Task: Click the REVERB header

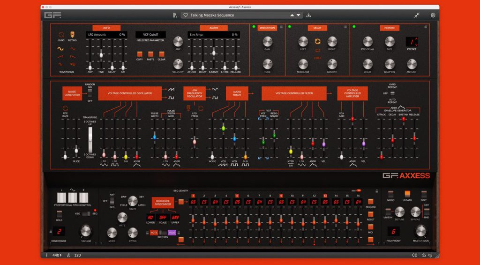Action: [x=390, y=28]
